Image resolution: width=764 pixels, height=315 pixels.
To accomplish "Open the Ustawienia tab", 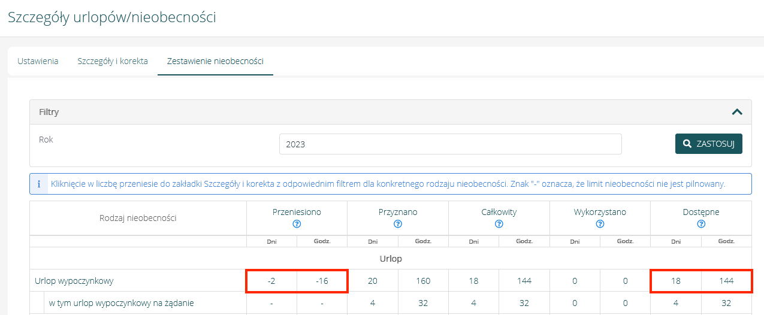I will pyautogui.click(x=38, y=61).
